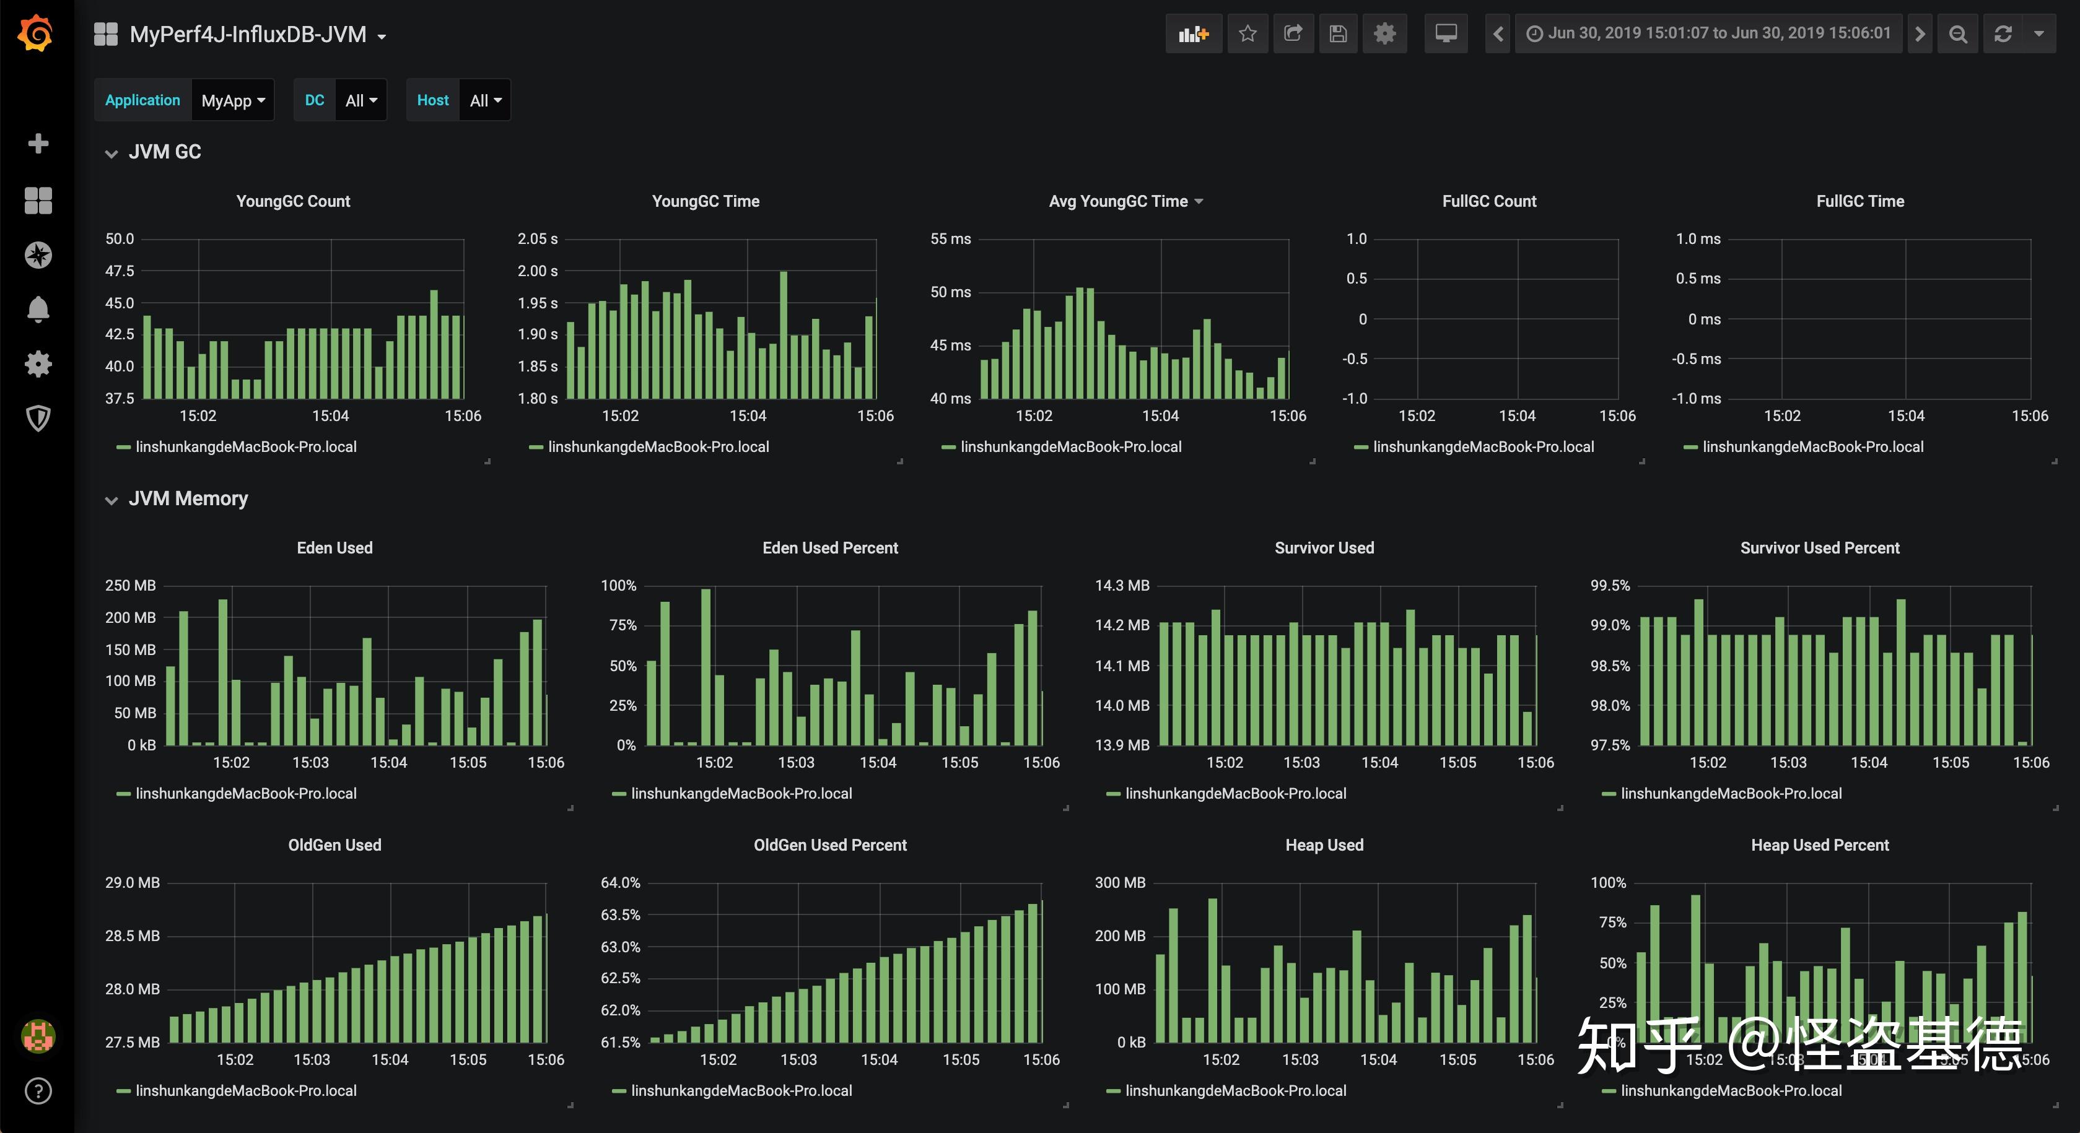Open Server Admin shield icon in sidebar
Image resolution: width=2080 pixels, height=1133 pixels.
(x=38, y=418)
